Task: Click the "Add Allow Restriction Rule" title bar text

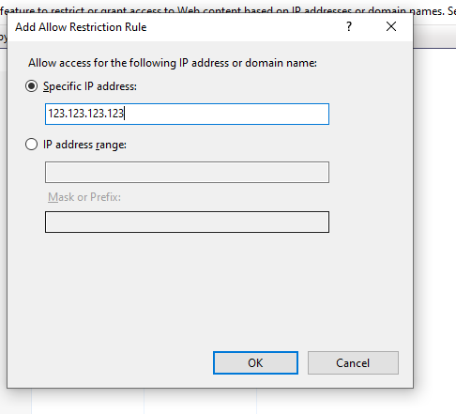Action: [x=81, y=27]
